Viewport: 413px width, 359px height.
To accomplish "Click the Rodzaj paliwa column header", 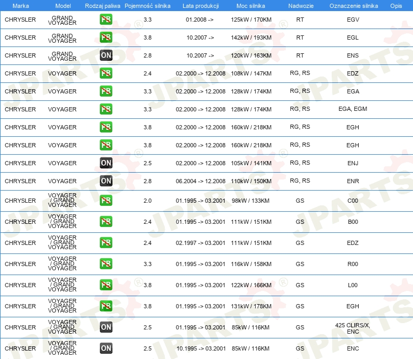I will (102, 5).
